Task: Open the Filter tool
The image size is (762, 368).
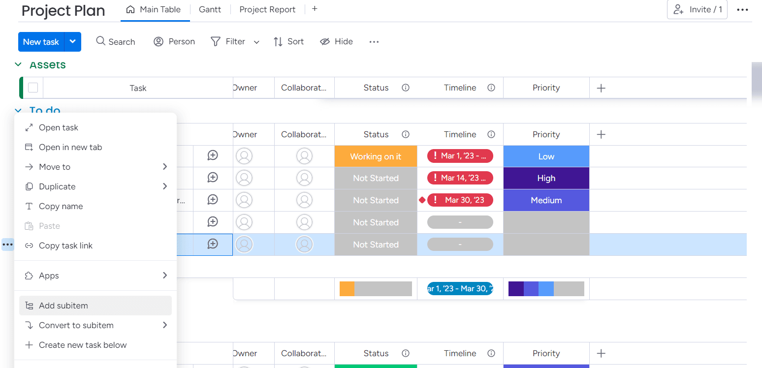Action: click(x=228, y=42)
